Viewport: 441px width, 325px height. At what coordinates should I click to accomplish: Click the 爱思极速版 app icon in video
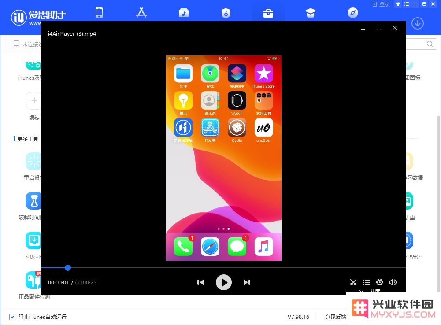(183, 127)
